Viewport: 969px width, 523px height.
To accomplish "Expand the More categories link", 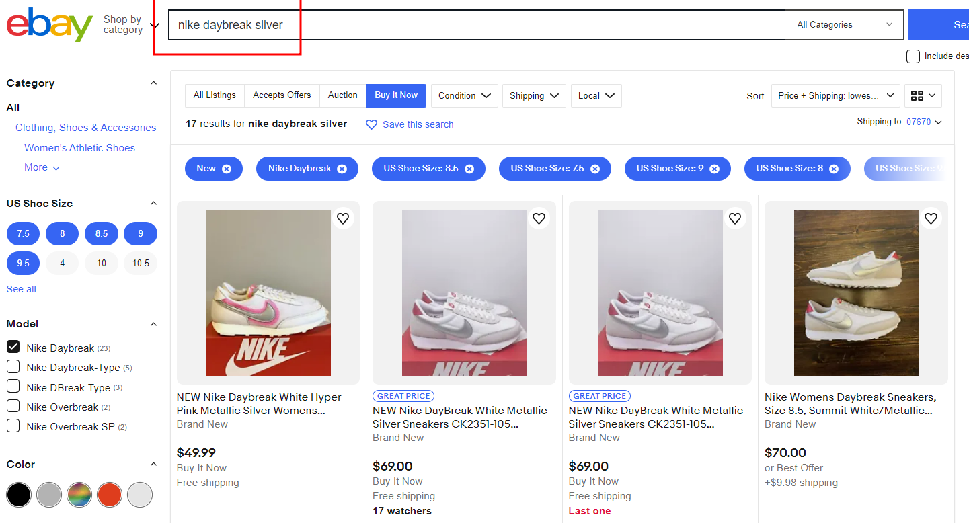I will point(42,167).
